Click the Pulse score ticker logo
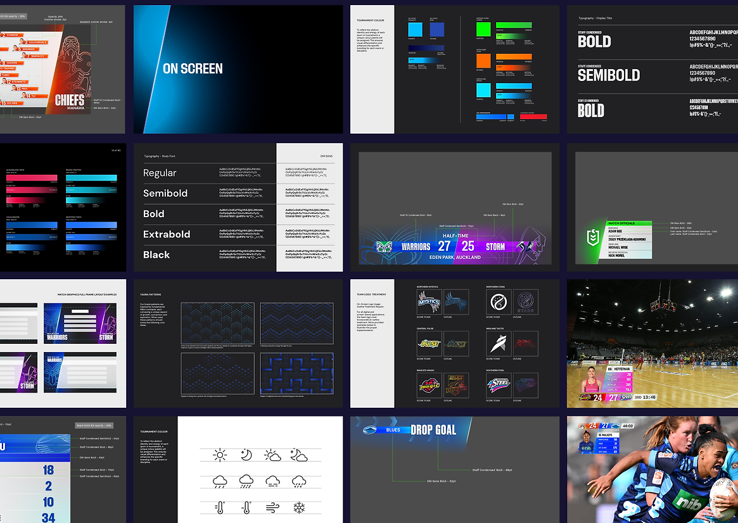Viewport: 738px width, 523px height. coord(429,344)
